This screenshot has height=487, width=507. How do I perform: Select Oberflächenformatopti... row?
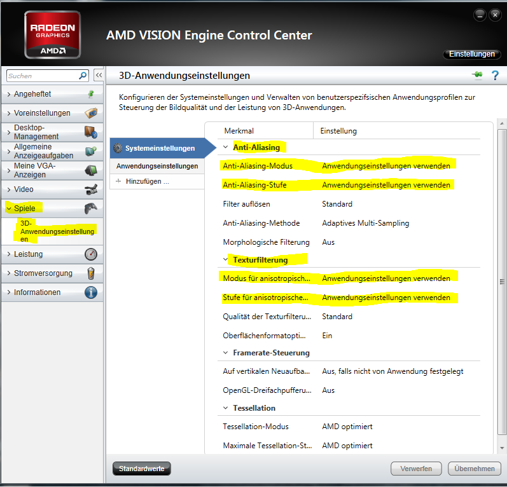click(349, 336)
